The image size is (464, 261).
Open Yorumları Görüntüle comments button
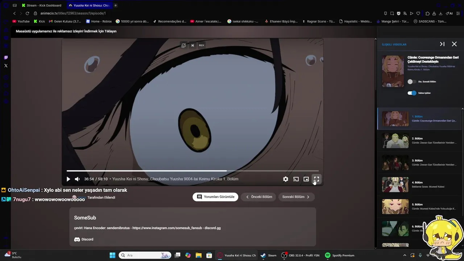(215, 197)
